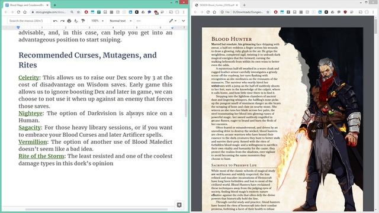
Task: Click the PDF viewer vertical scrollbar
Action: pyautogui.click(x=376, y=25)
